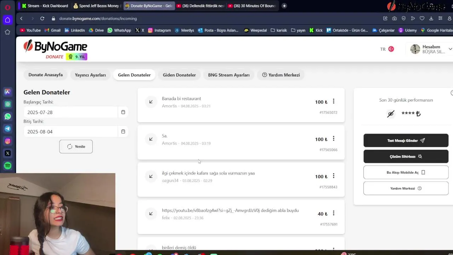Click the heart icon in address bar

[x=422, y=18]
